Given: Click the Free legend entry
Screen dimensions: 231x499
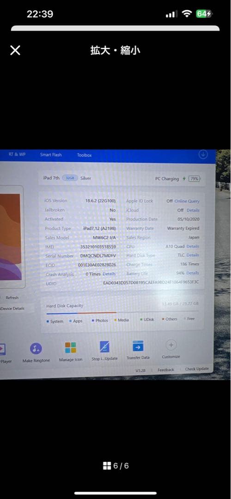Looking at the screenshot, I should point(189,318).
